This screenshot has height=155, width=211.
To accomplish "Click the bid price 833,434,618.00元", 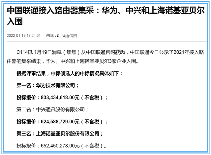I will coord(60,97).
